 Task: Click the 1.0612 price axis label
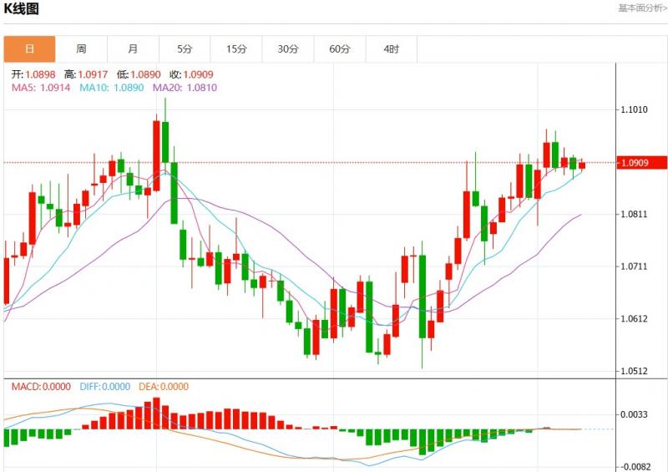click(634, 319)
